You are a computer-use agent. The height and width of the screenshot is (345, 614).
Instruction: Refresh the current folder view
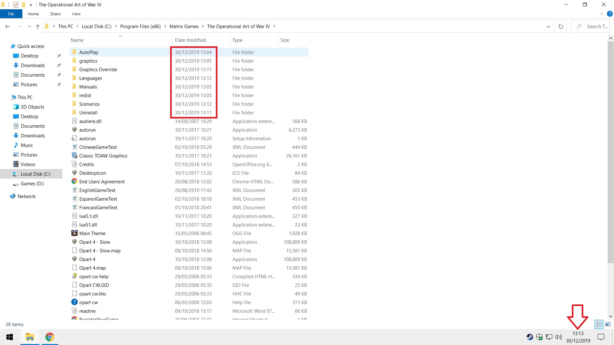pyautogui.click(x=561, y=27)
